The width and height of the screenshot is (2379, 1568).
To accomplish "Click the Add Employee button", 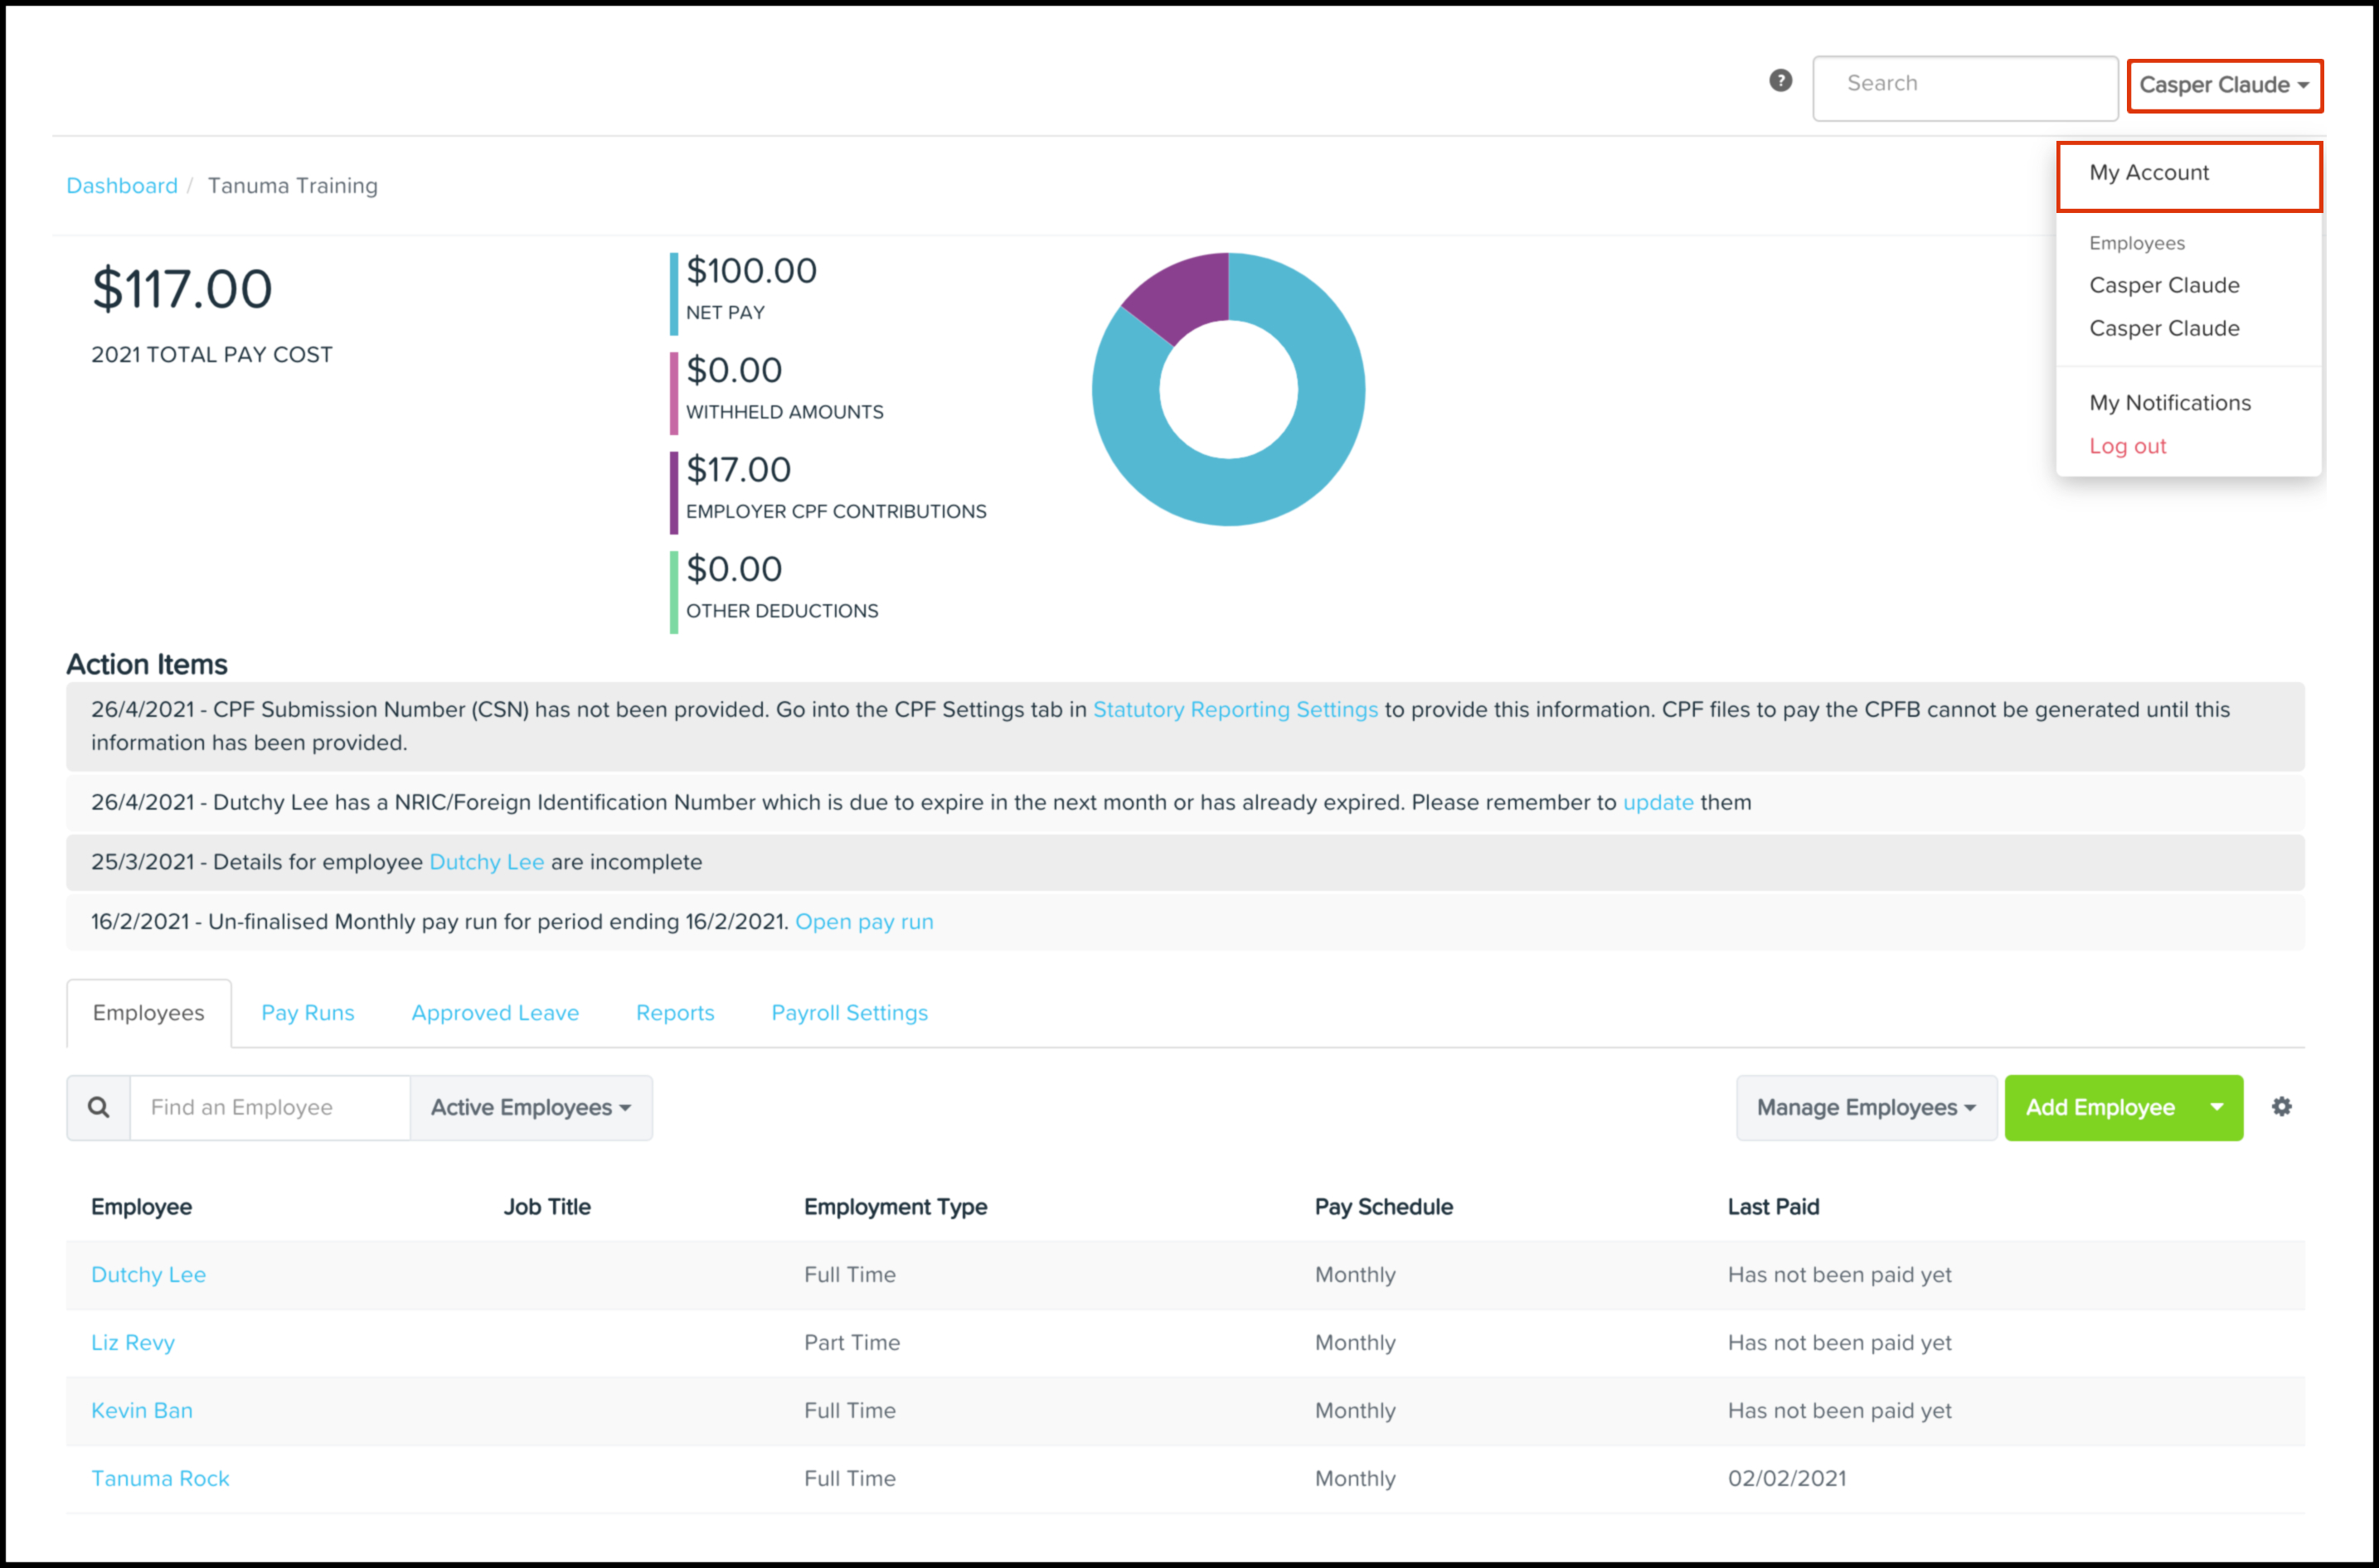I will click(2099, 1107).
